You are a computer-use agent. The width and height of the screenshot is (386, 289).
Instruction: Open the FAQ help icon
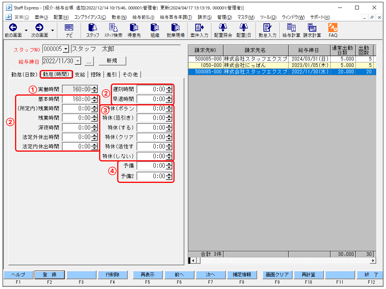333,30
